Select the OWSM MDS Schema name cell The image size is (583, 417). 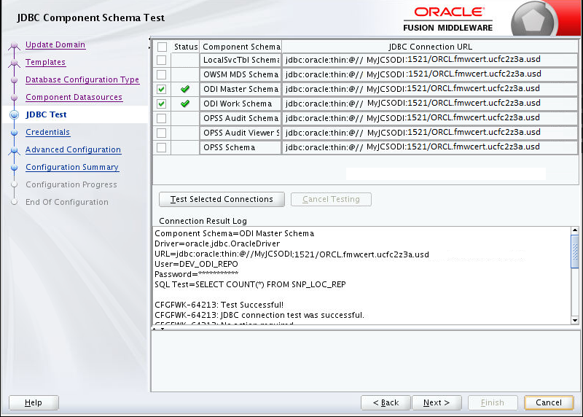pyautogui.click(x=240, y=74)
